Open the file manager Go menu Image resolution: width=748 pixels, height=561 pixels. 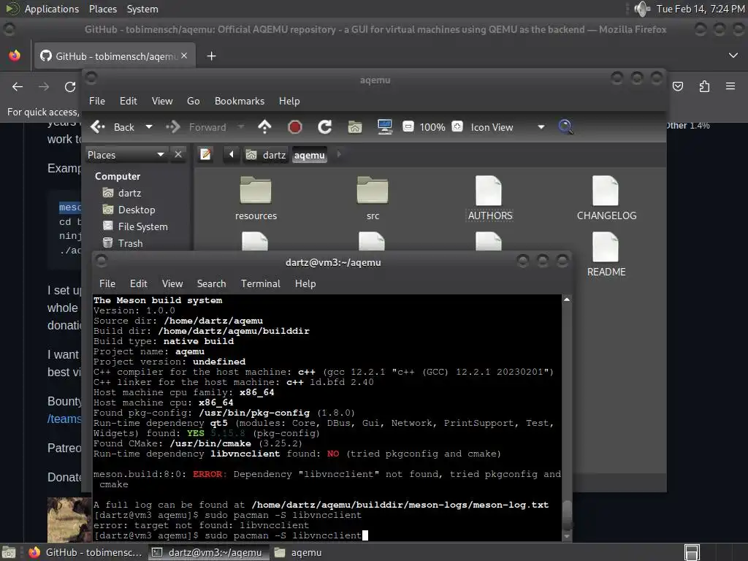coord(193,101)
